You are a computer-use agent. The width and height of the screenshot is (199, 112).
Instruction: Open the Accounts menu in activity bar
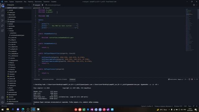tap(2, 97)
